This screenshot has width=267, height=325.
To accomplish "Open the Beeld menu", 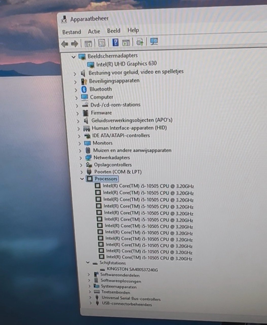I will [x=113, y=31].
